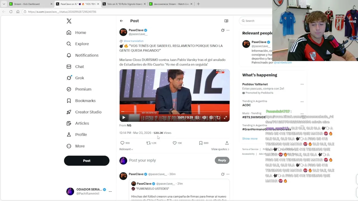Click the NG source link under the video
This screenshot has width=358, height=201.
pyautogui.click(x=129, y=126)
